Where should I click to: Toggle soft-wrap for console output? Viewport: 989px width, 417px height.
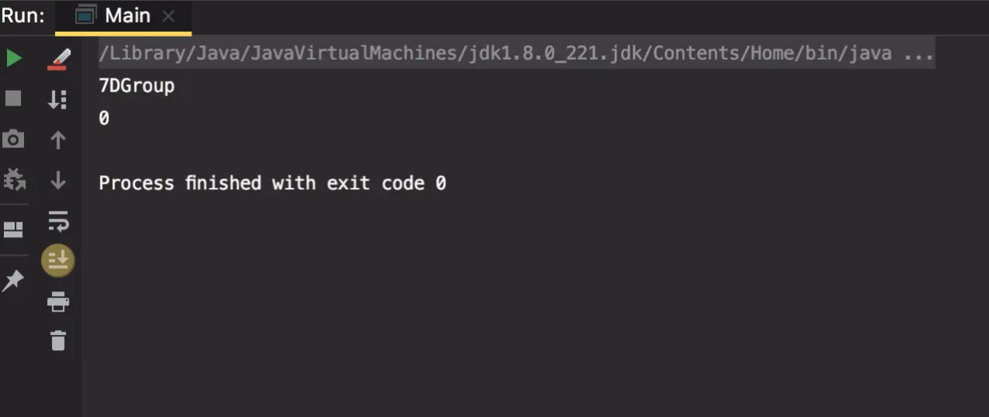(58, 221)
